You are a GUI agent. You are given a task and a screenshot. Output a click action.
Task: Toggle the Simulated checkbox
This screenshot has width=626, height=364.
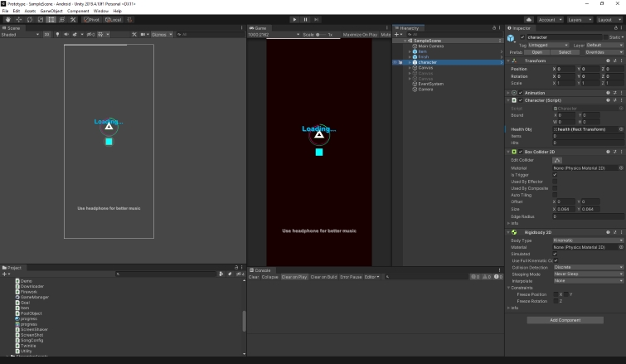(555, 254)
